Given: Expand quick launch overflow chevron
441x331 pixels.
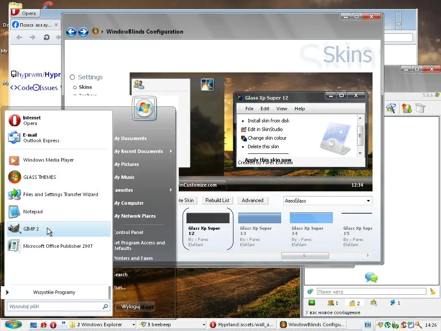Looking at the screenshot, I should (x=64, y=323).
